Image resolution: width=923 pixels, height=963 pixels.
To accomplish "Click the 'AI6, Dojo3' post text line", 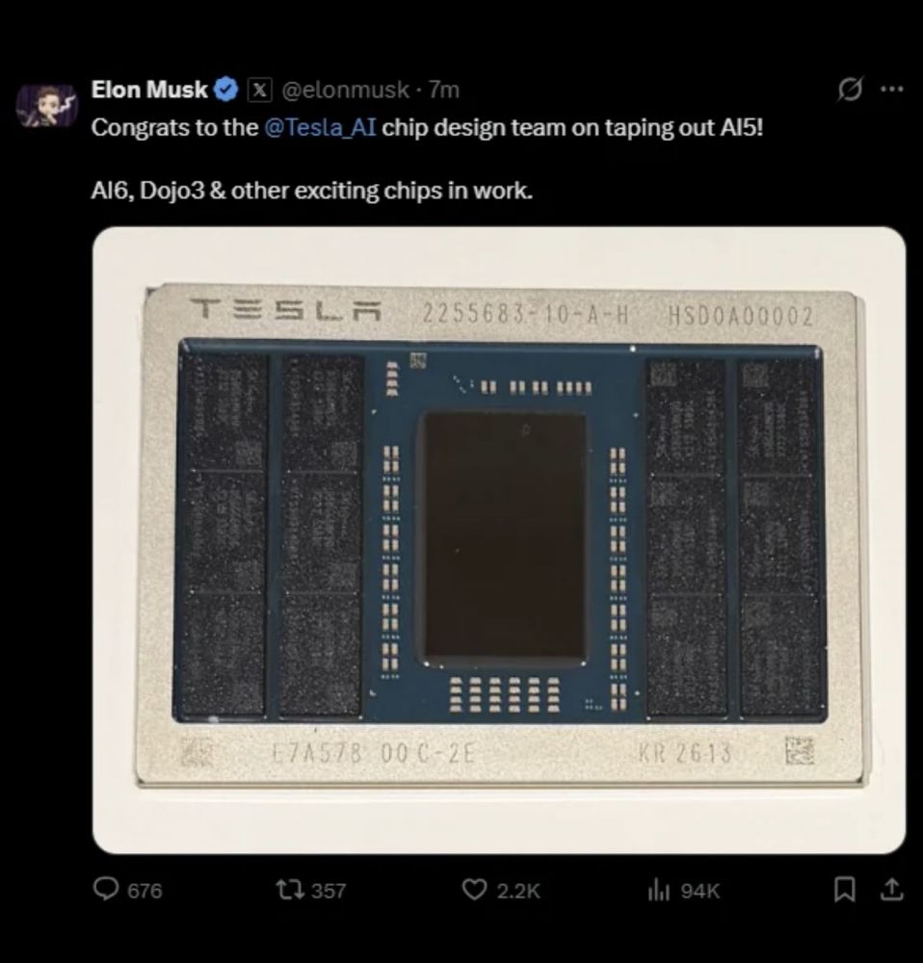I will [x=311, y=190].
